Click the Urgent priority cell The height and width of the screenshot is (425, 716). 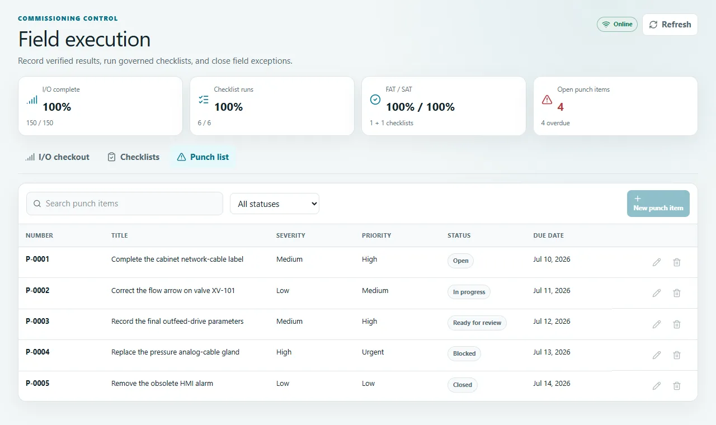pos(373,352)
